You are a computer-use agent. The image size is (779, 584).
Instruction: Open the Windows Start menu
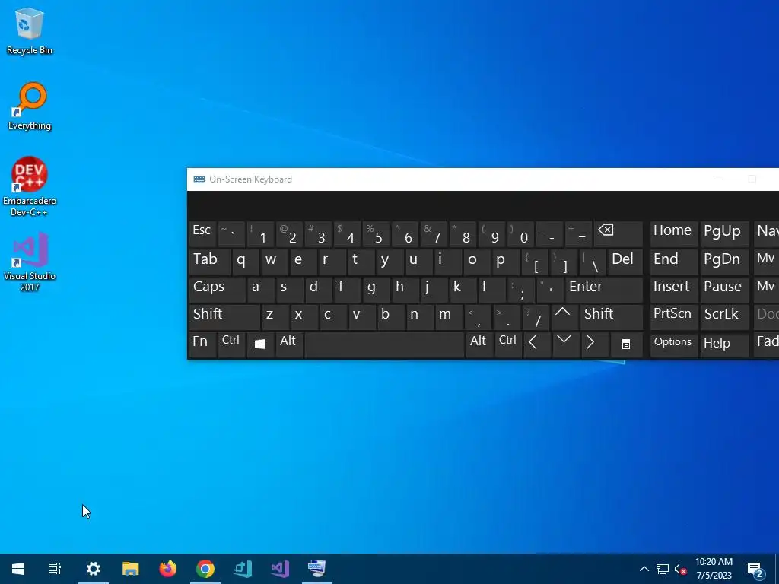pos(18,569)
